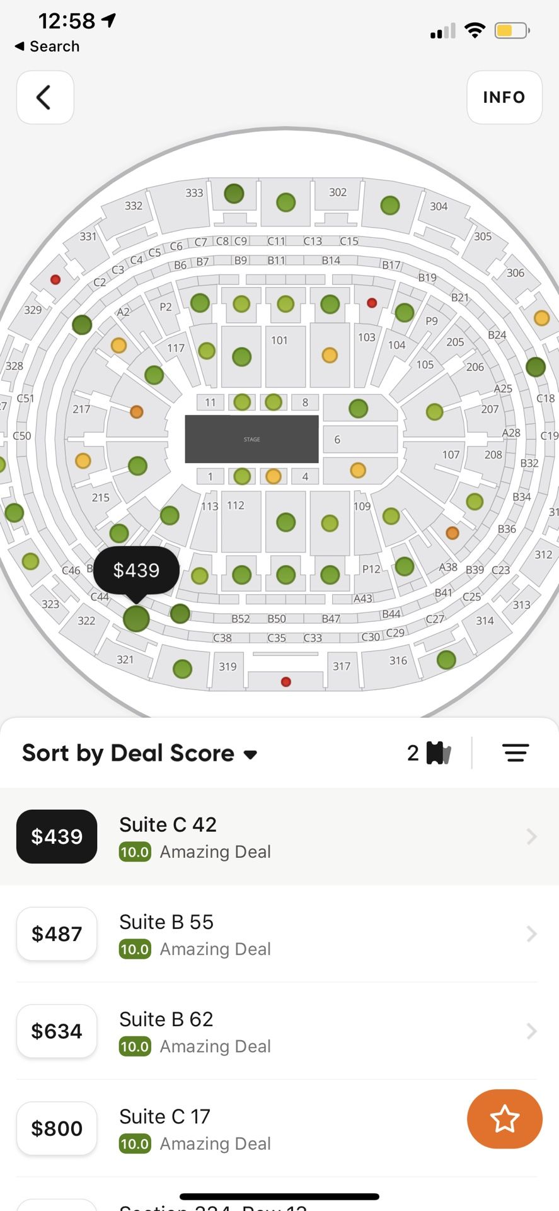The width and height of the screenshot is (559, 1211).
Task: Select section 101 on the seating map
Action: coord(280,341)
